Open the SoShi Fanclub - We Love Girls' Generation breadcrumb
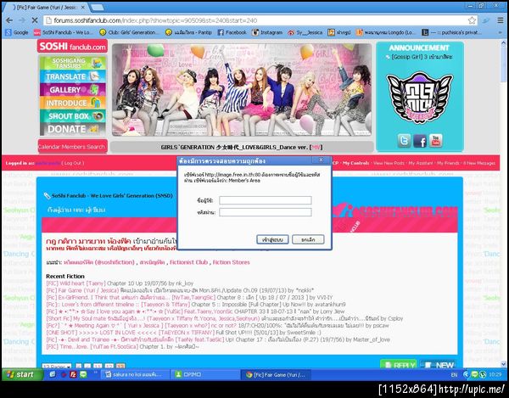Image resolution: width=509 pixels, height=398 pixels. pyautogui.click(x=112, y=196)
